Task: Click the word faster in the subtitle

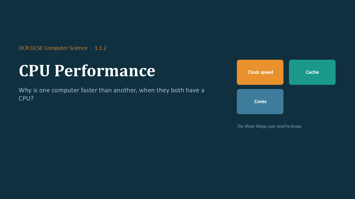Action: point(89,90)
